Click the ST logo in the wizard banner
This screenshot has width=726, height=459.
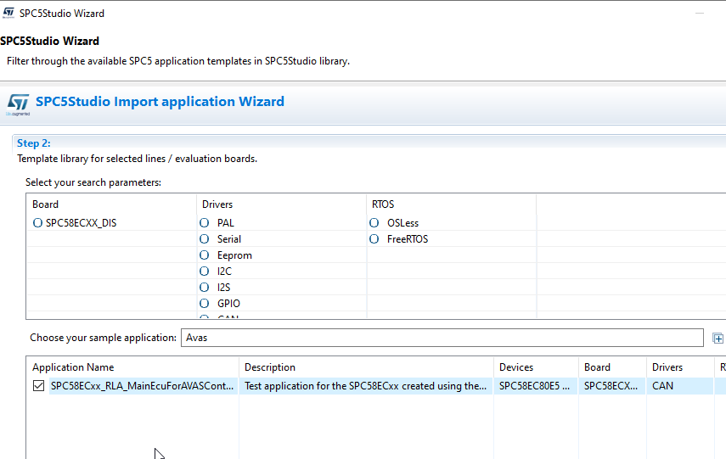18,104
